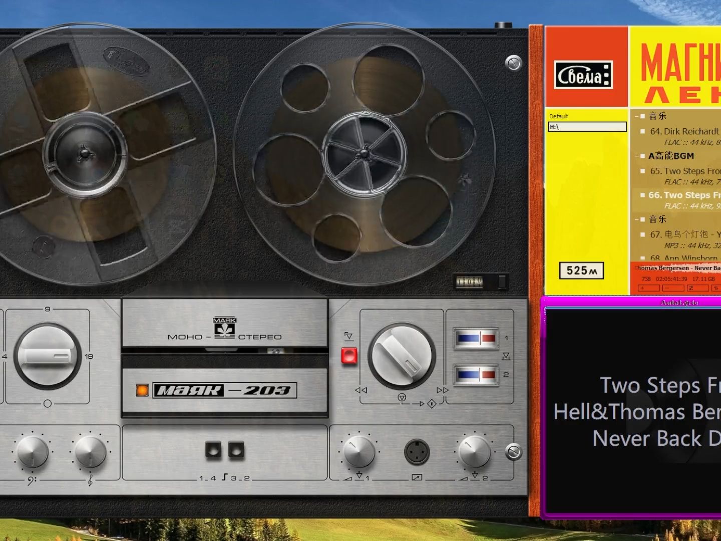721x541 pixels.
Task: Click the red record button
Action: (x=349, y=356)
